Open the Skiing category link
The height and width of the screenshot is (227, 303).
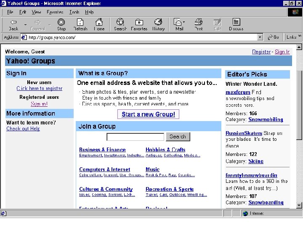pyautogui.click(x=256, y=161)
